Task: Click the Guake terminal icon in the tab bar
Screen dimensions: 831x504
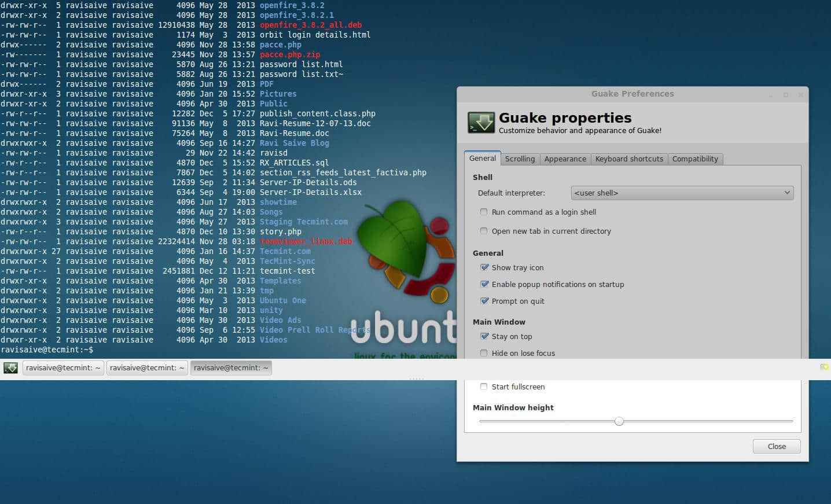Action: pos(10,368)
